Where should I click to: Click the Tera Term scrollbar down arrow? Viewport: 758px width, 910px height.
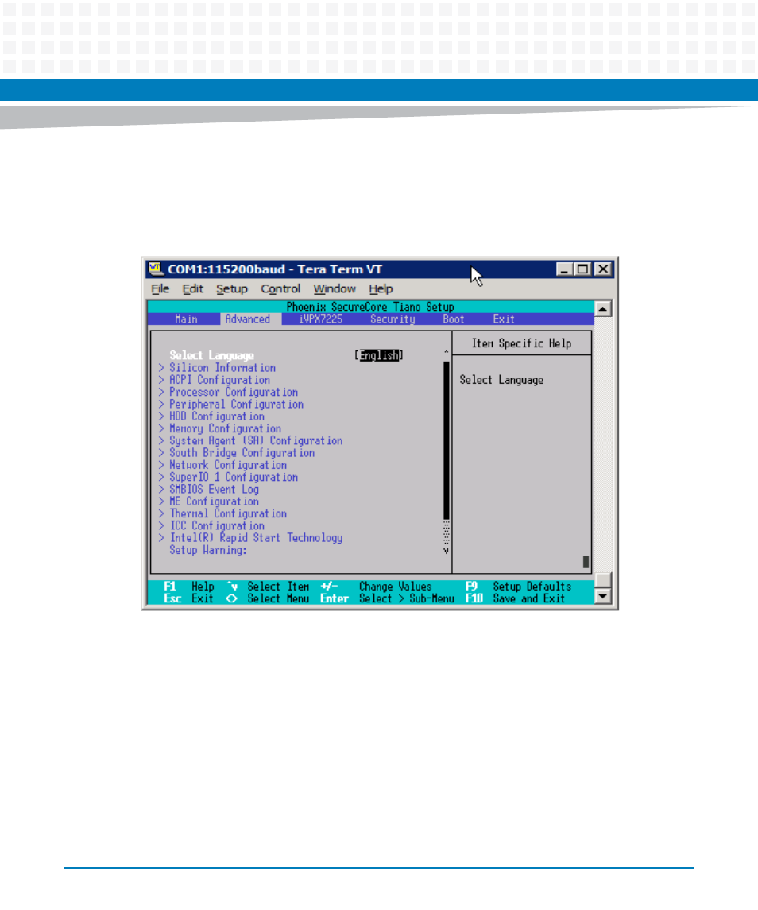[603, 596]
